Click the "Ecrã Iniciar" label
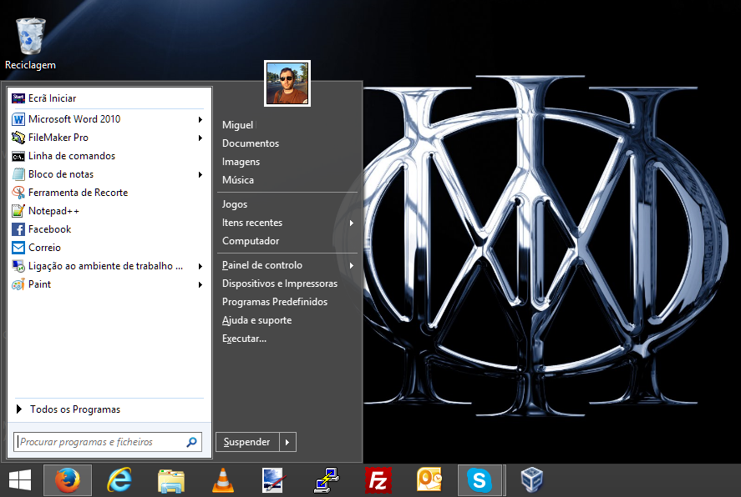The width and height of the screenshot is (741, 497). (52, 98)
